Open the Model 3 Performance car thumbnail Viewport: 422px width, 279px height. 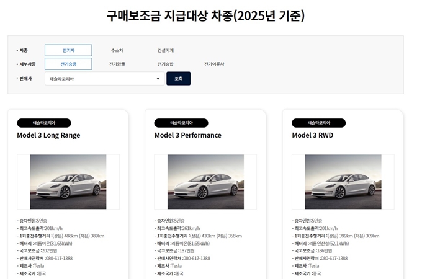tap(205, 182)
